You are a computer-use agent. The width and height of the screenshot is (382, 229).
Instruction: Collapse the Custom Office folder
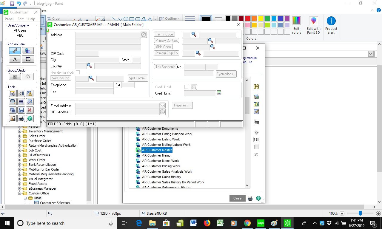[20, 193]
